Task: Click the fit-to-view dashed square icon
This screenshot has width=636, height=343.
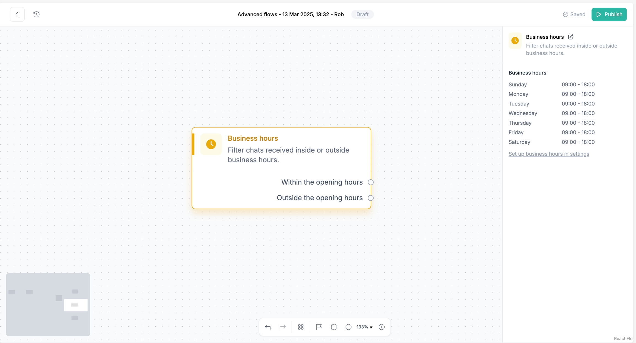Action: pyautogui.click(x=334, y=327)
